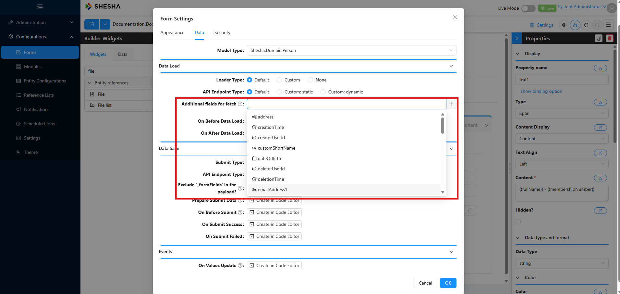Click help icon for Additional fields for fetch

pyautogui.click(x=240, y=104)
